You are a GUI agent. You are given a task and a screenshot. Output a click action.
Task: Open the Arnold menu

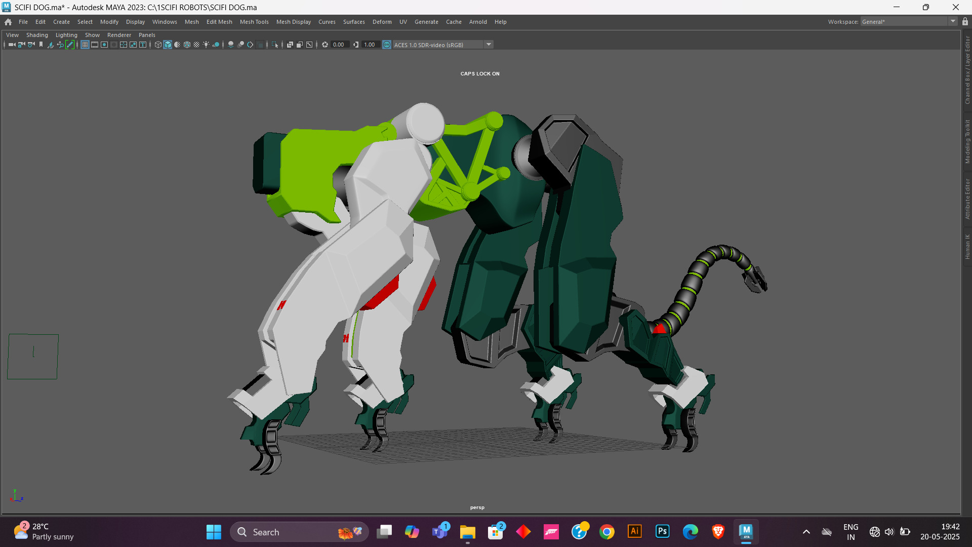(478, 22)
